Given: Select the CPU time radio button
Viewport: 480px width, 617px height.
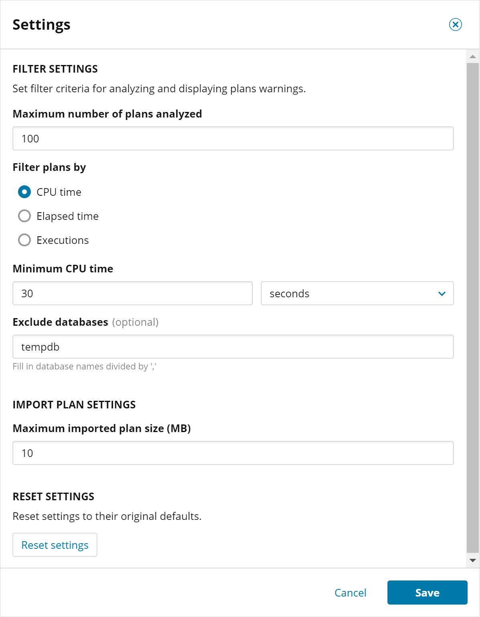Looking at the screenshot, I should (x=24, y=192).
